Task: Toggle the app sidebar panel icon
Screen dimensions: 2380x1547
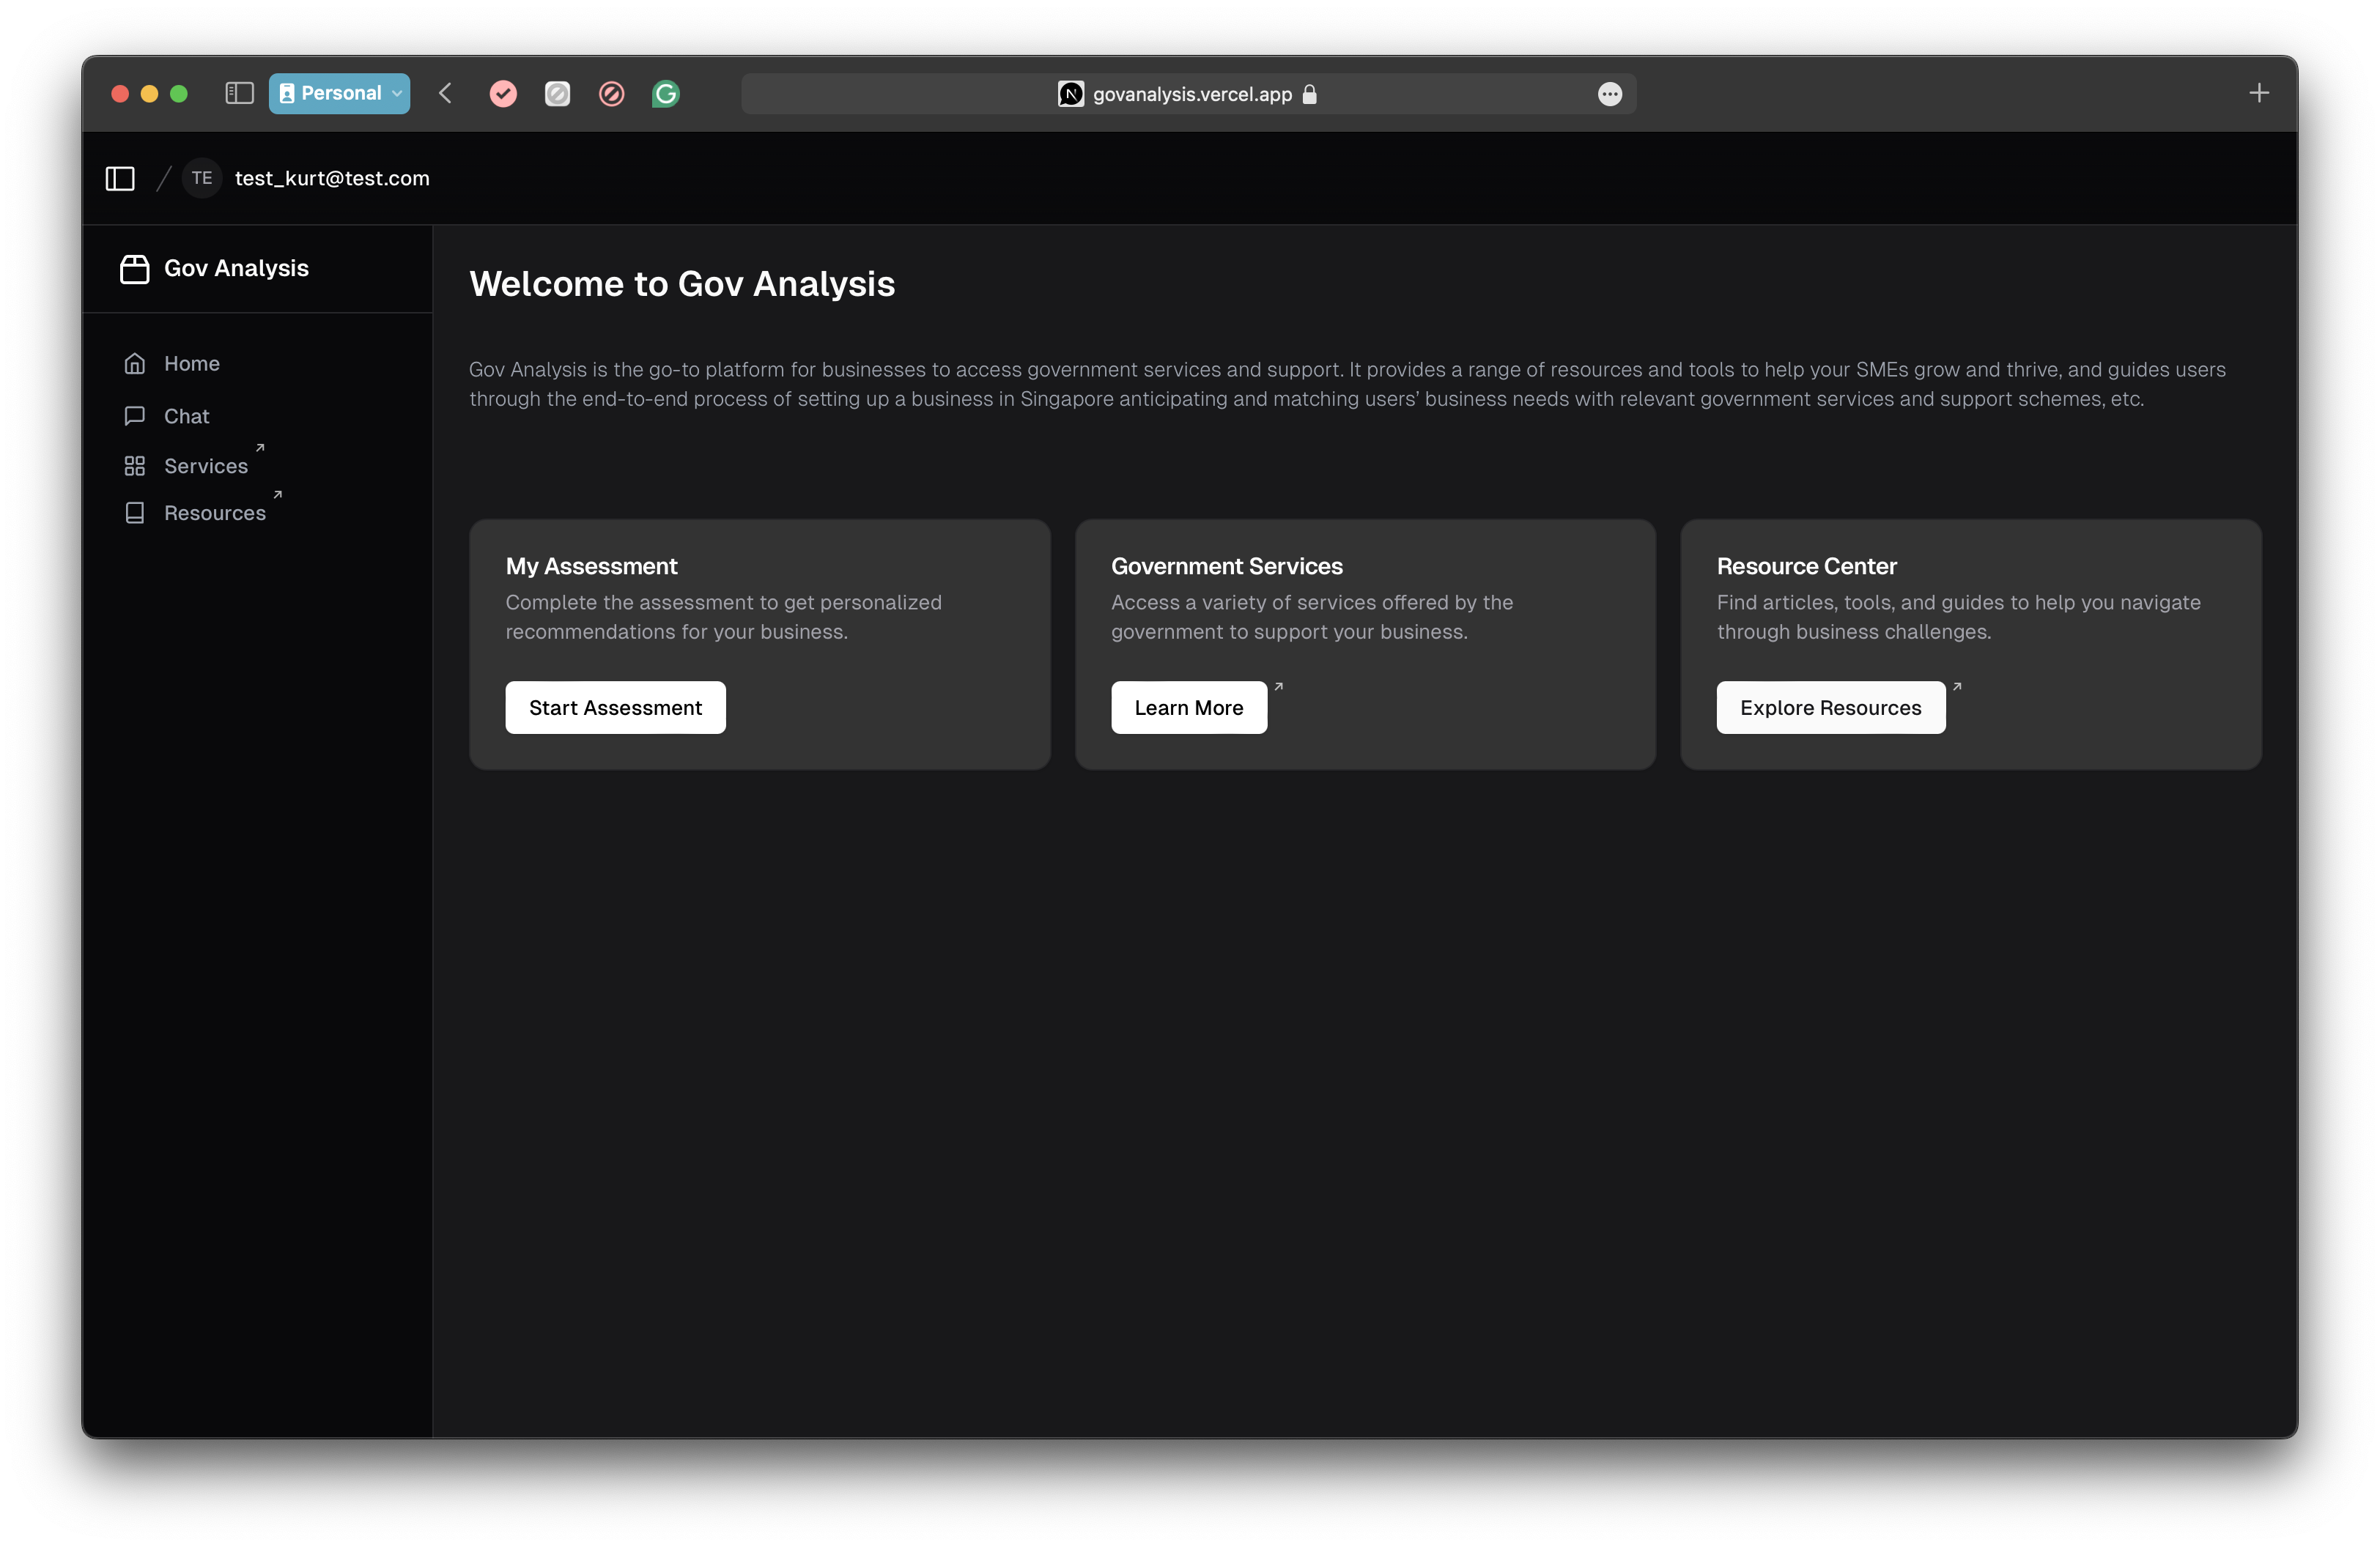Action: point(120,179)
